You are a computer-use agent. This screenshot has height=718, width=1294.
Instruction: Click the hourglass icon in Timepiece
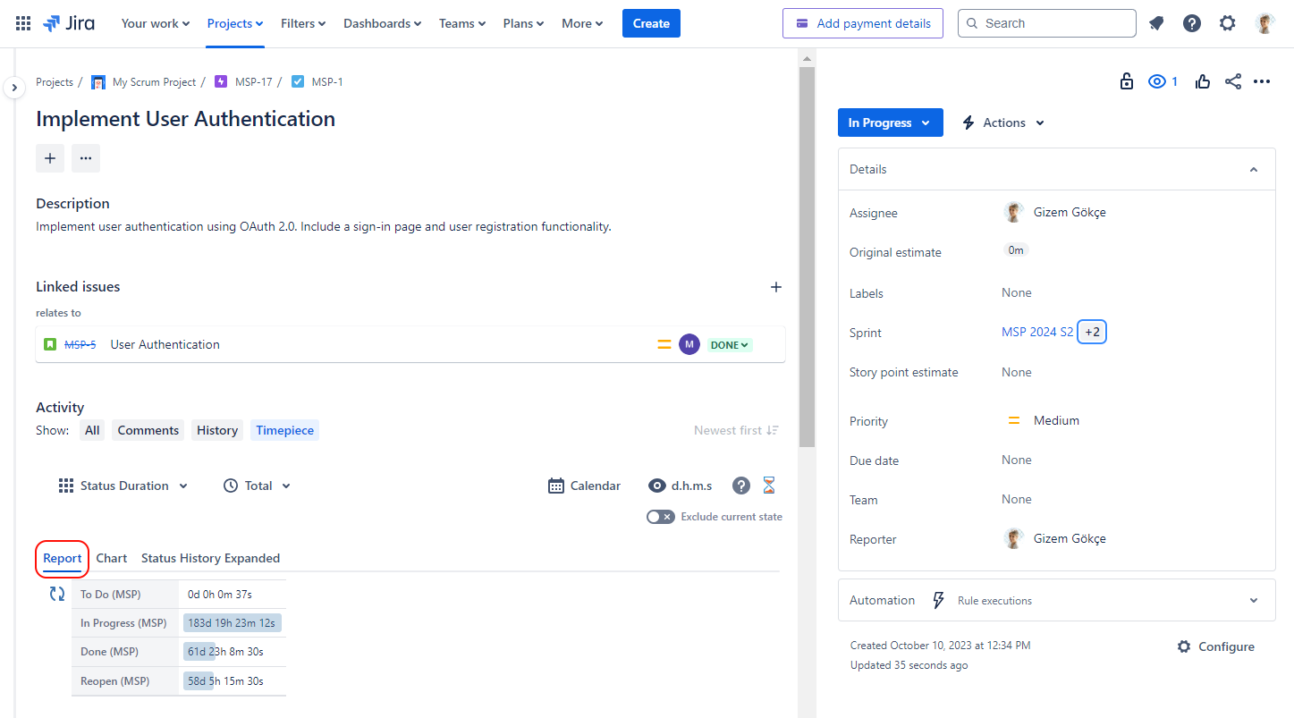coord(769,486)
